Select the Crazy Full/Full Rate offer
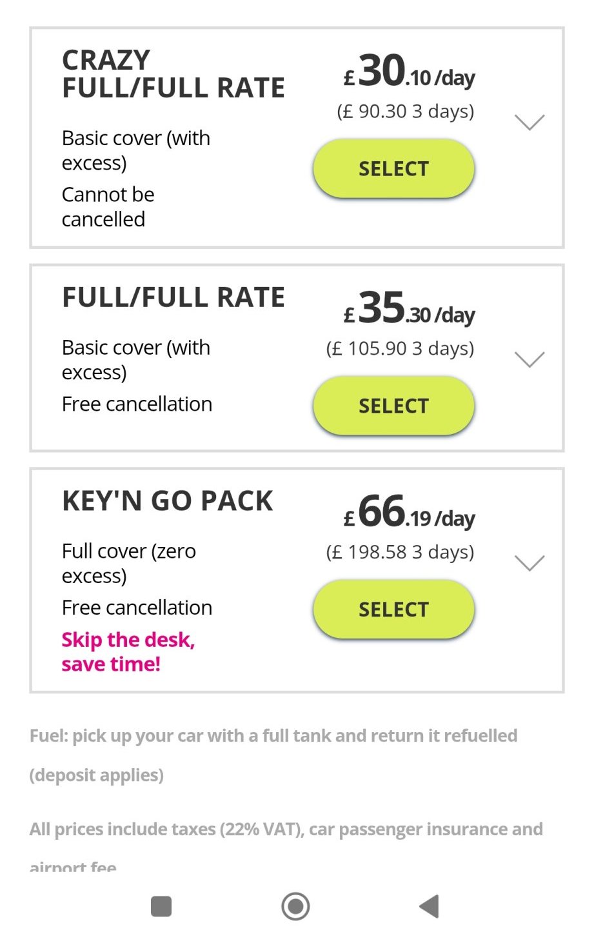Viewport: 594px width, 941px height. tap(393, 168)
